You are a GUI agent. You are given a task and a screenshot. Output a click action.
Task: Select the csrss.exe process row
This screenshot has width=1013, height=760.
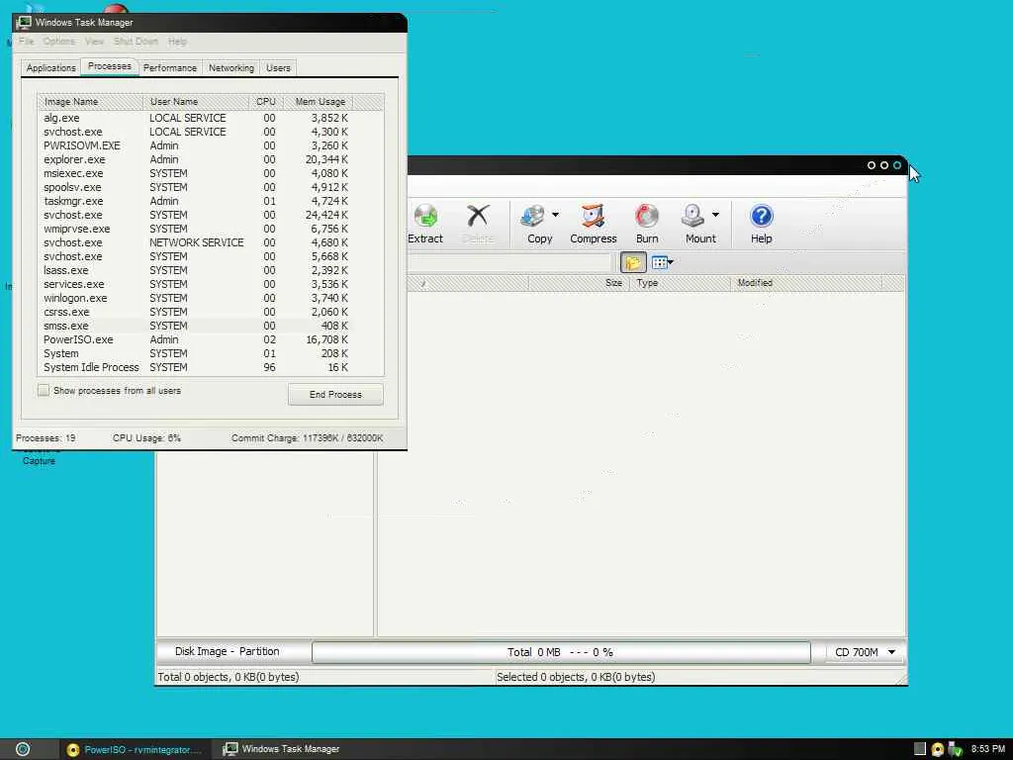[x=196, y=312]
